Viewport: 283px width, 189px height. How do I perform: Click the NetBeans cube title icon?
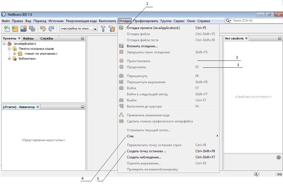point(3,14)
